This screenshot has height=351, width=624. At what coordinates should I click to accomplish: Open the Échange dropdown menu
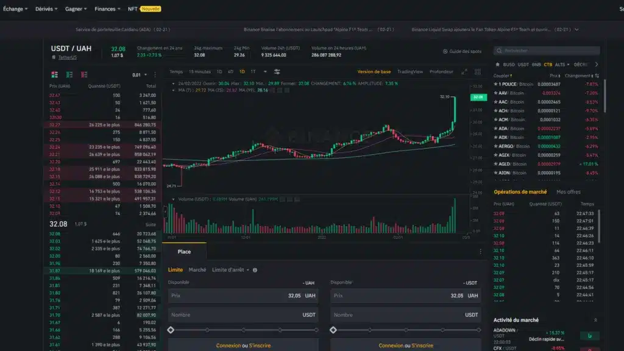(15, 9)
